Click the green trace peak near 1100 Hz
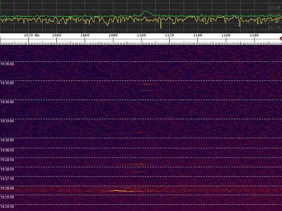Image resolution: width=282 pixels, height=211 pixels. pyautogui.click(x=146, y=12)
